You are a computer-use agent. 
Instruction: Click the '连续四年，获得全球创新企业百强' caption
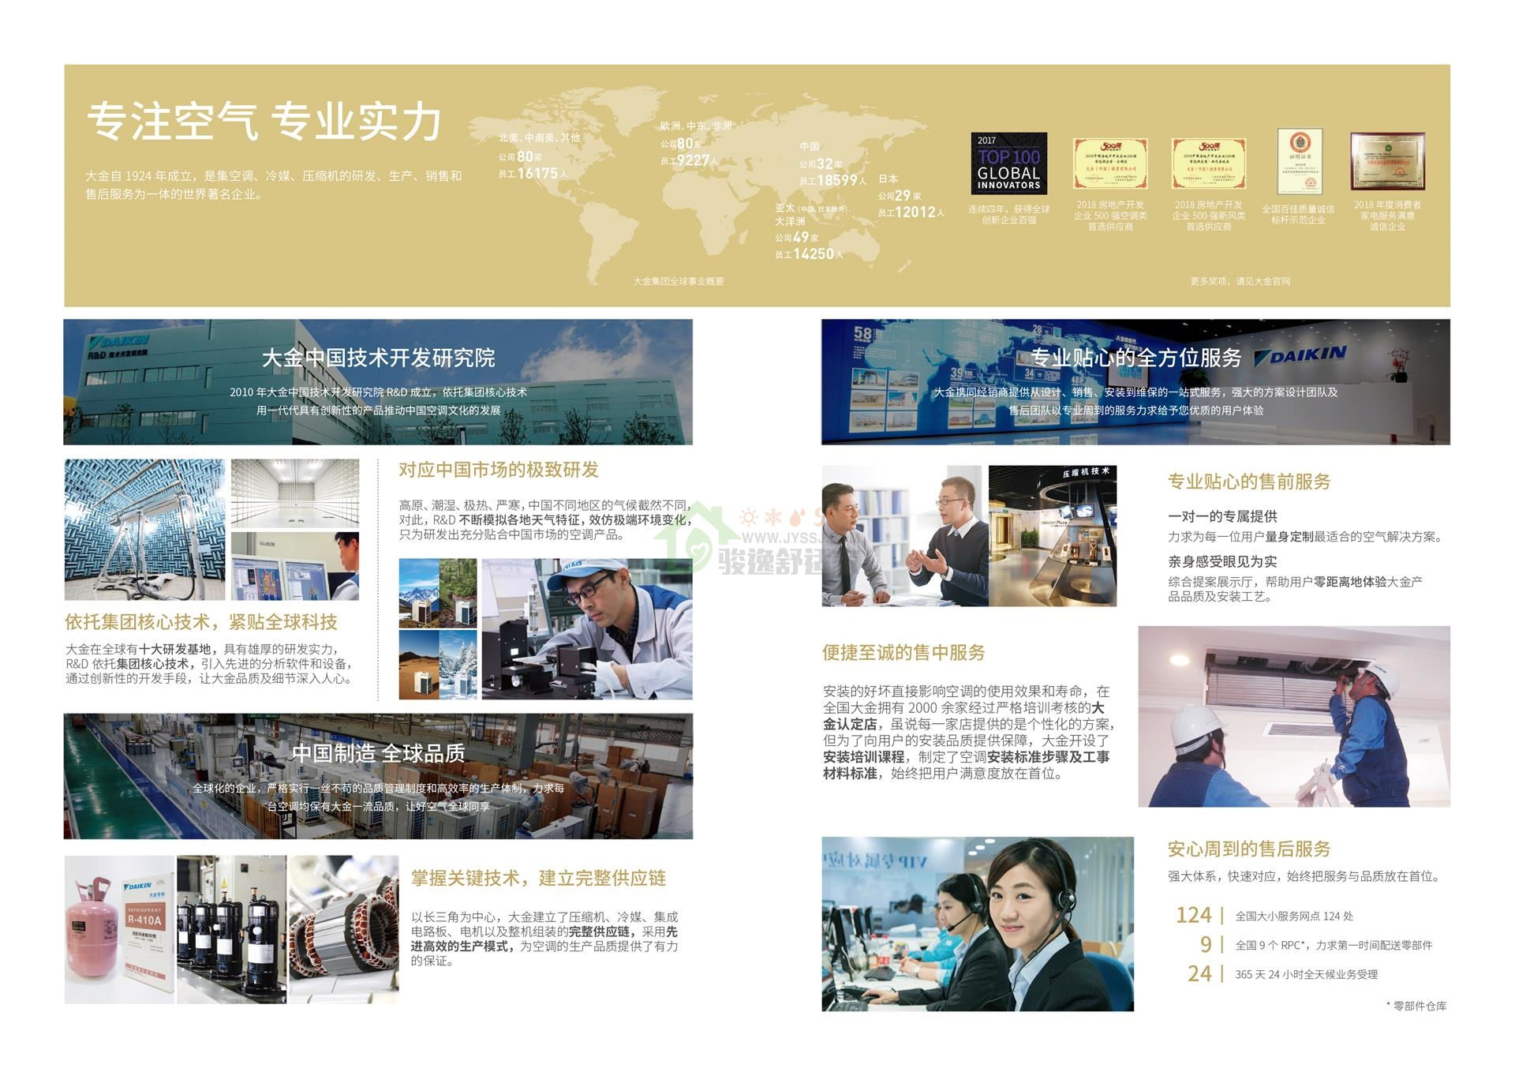pyautogui.click(x=1009, y=215)
